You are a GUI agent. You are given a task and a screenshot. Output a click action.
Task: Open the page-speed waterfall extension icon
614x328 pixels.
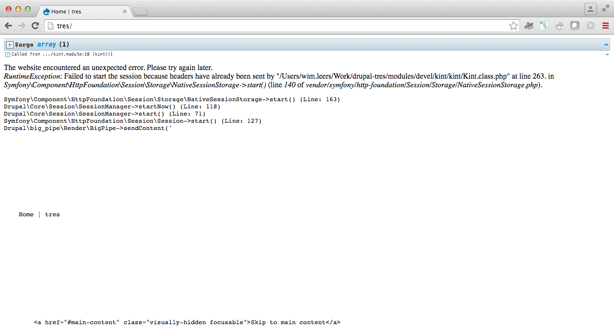tap(543, 25)
